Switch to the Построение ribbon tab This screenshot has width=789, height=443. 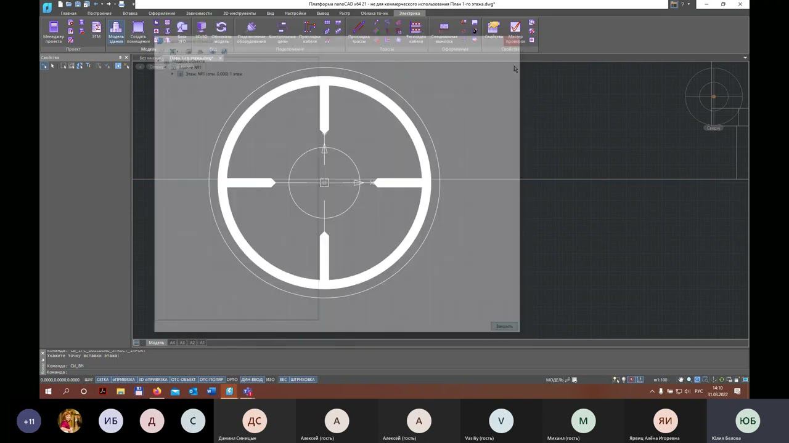click(99, 13)
